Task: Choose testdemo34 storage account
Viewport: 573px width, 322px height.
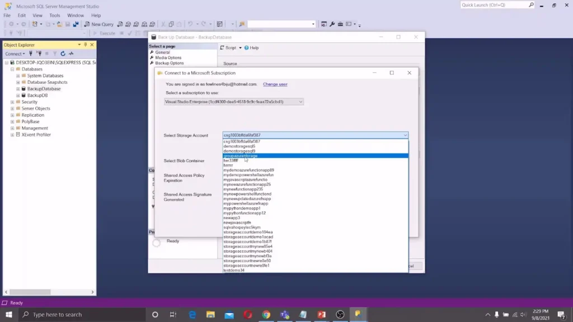Action: pos(316,270)
